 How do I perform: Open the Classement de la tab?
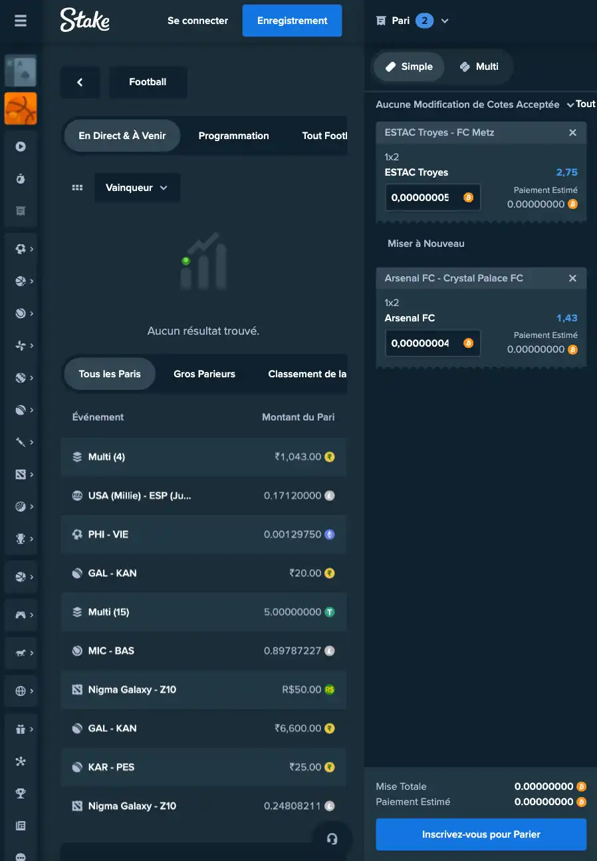307,374
